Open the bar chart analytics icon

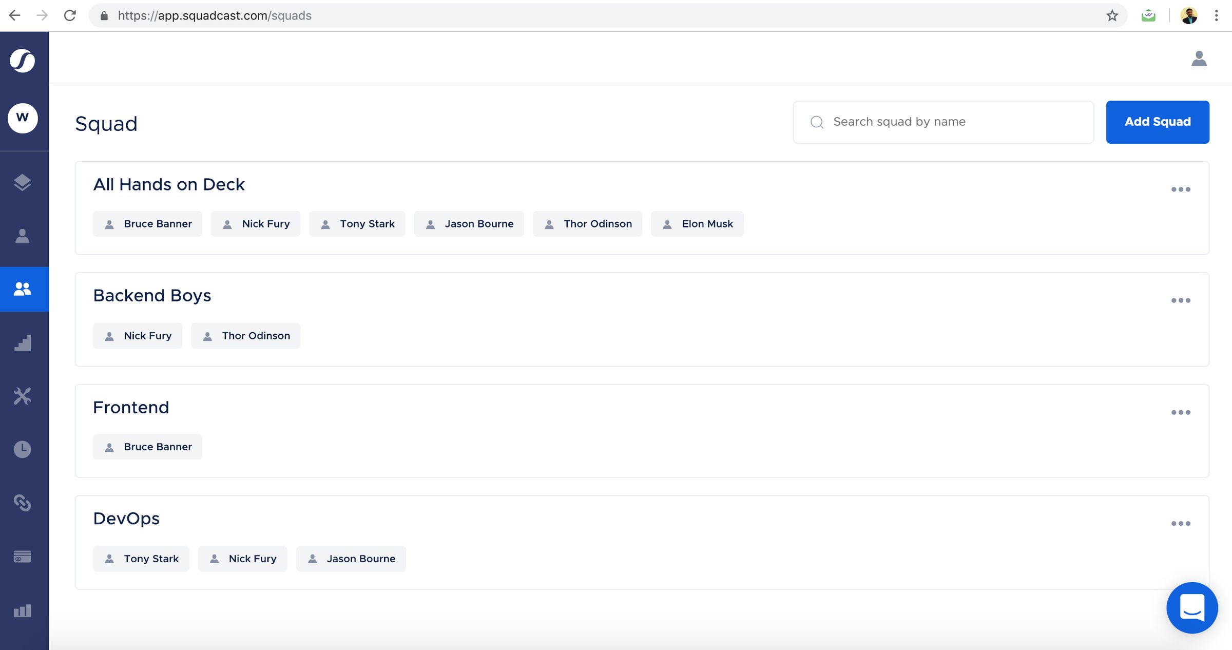pyautogui.click(x=23, y=611)
